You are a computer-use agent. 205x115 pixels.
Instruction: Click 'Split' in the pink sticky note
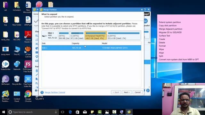coord(161,56)
